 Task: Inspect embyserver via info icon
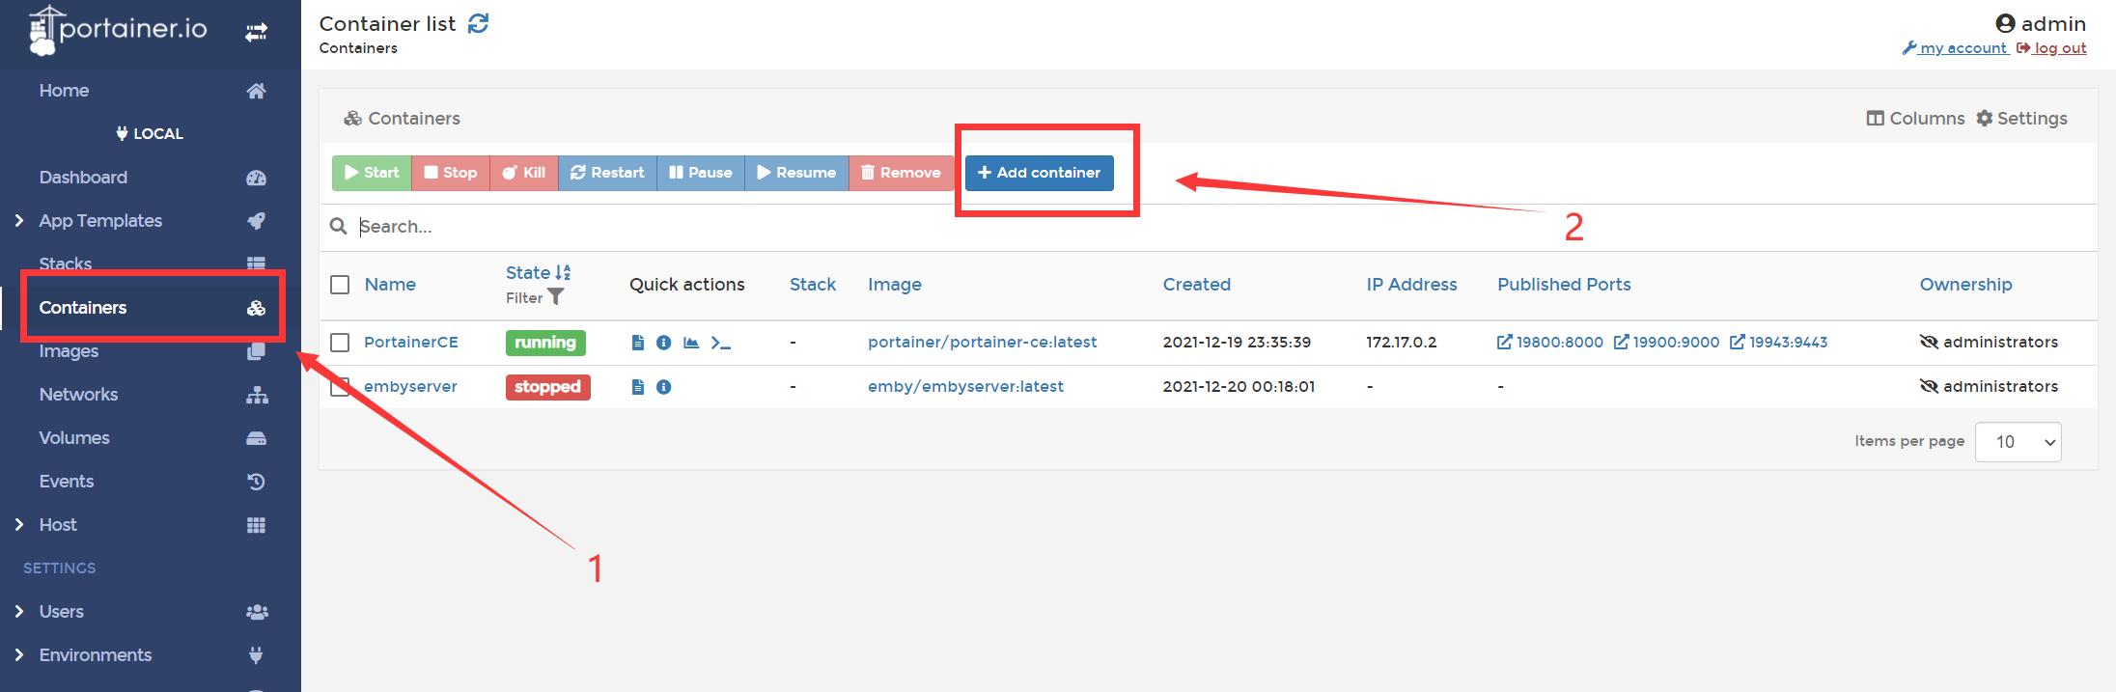[663, 387]
